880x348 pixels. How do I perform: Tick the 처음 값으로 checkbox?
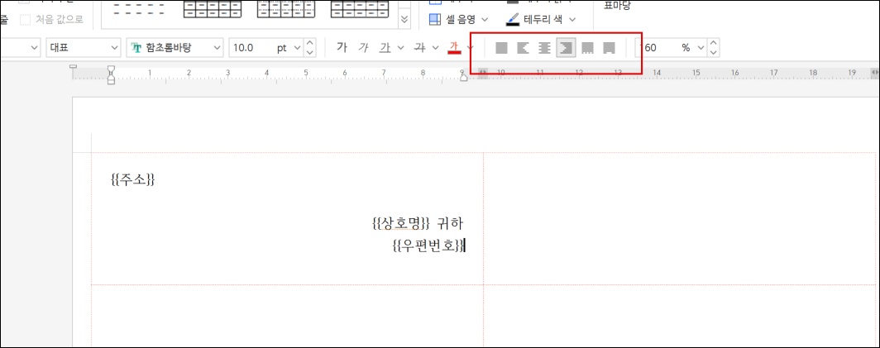(x=25, y=20)
